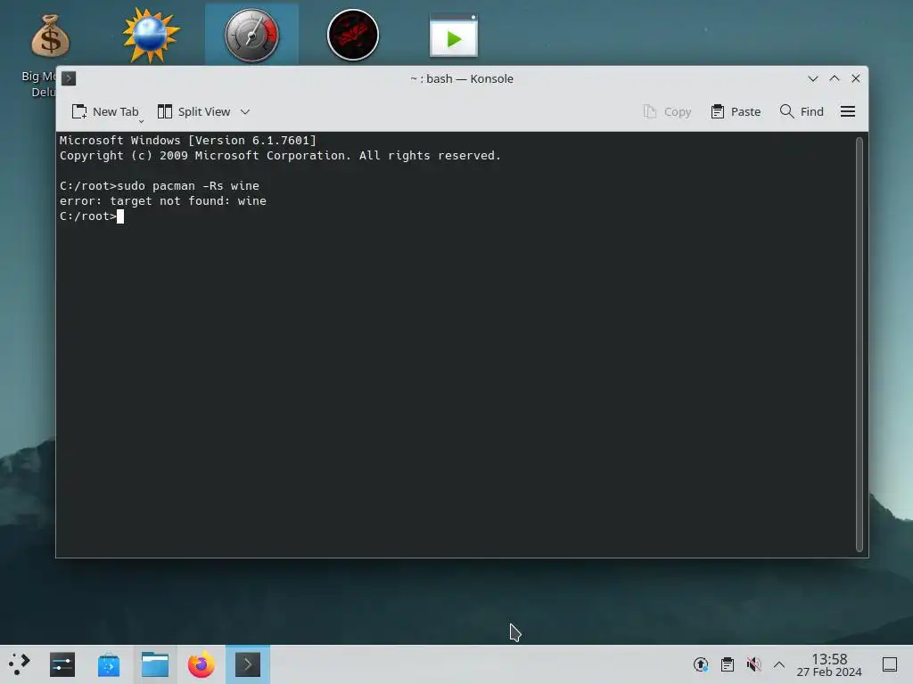
Task: Click the Microsoft Windows version line
Action: point(187,140)
